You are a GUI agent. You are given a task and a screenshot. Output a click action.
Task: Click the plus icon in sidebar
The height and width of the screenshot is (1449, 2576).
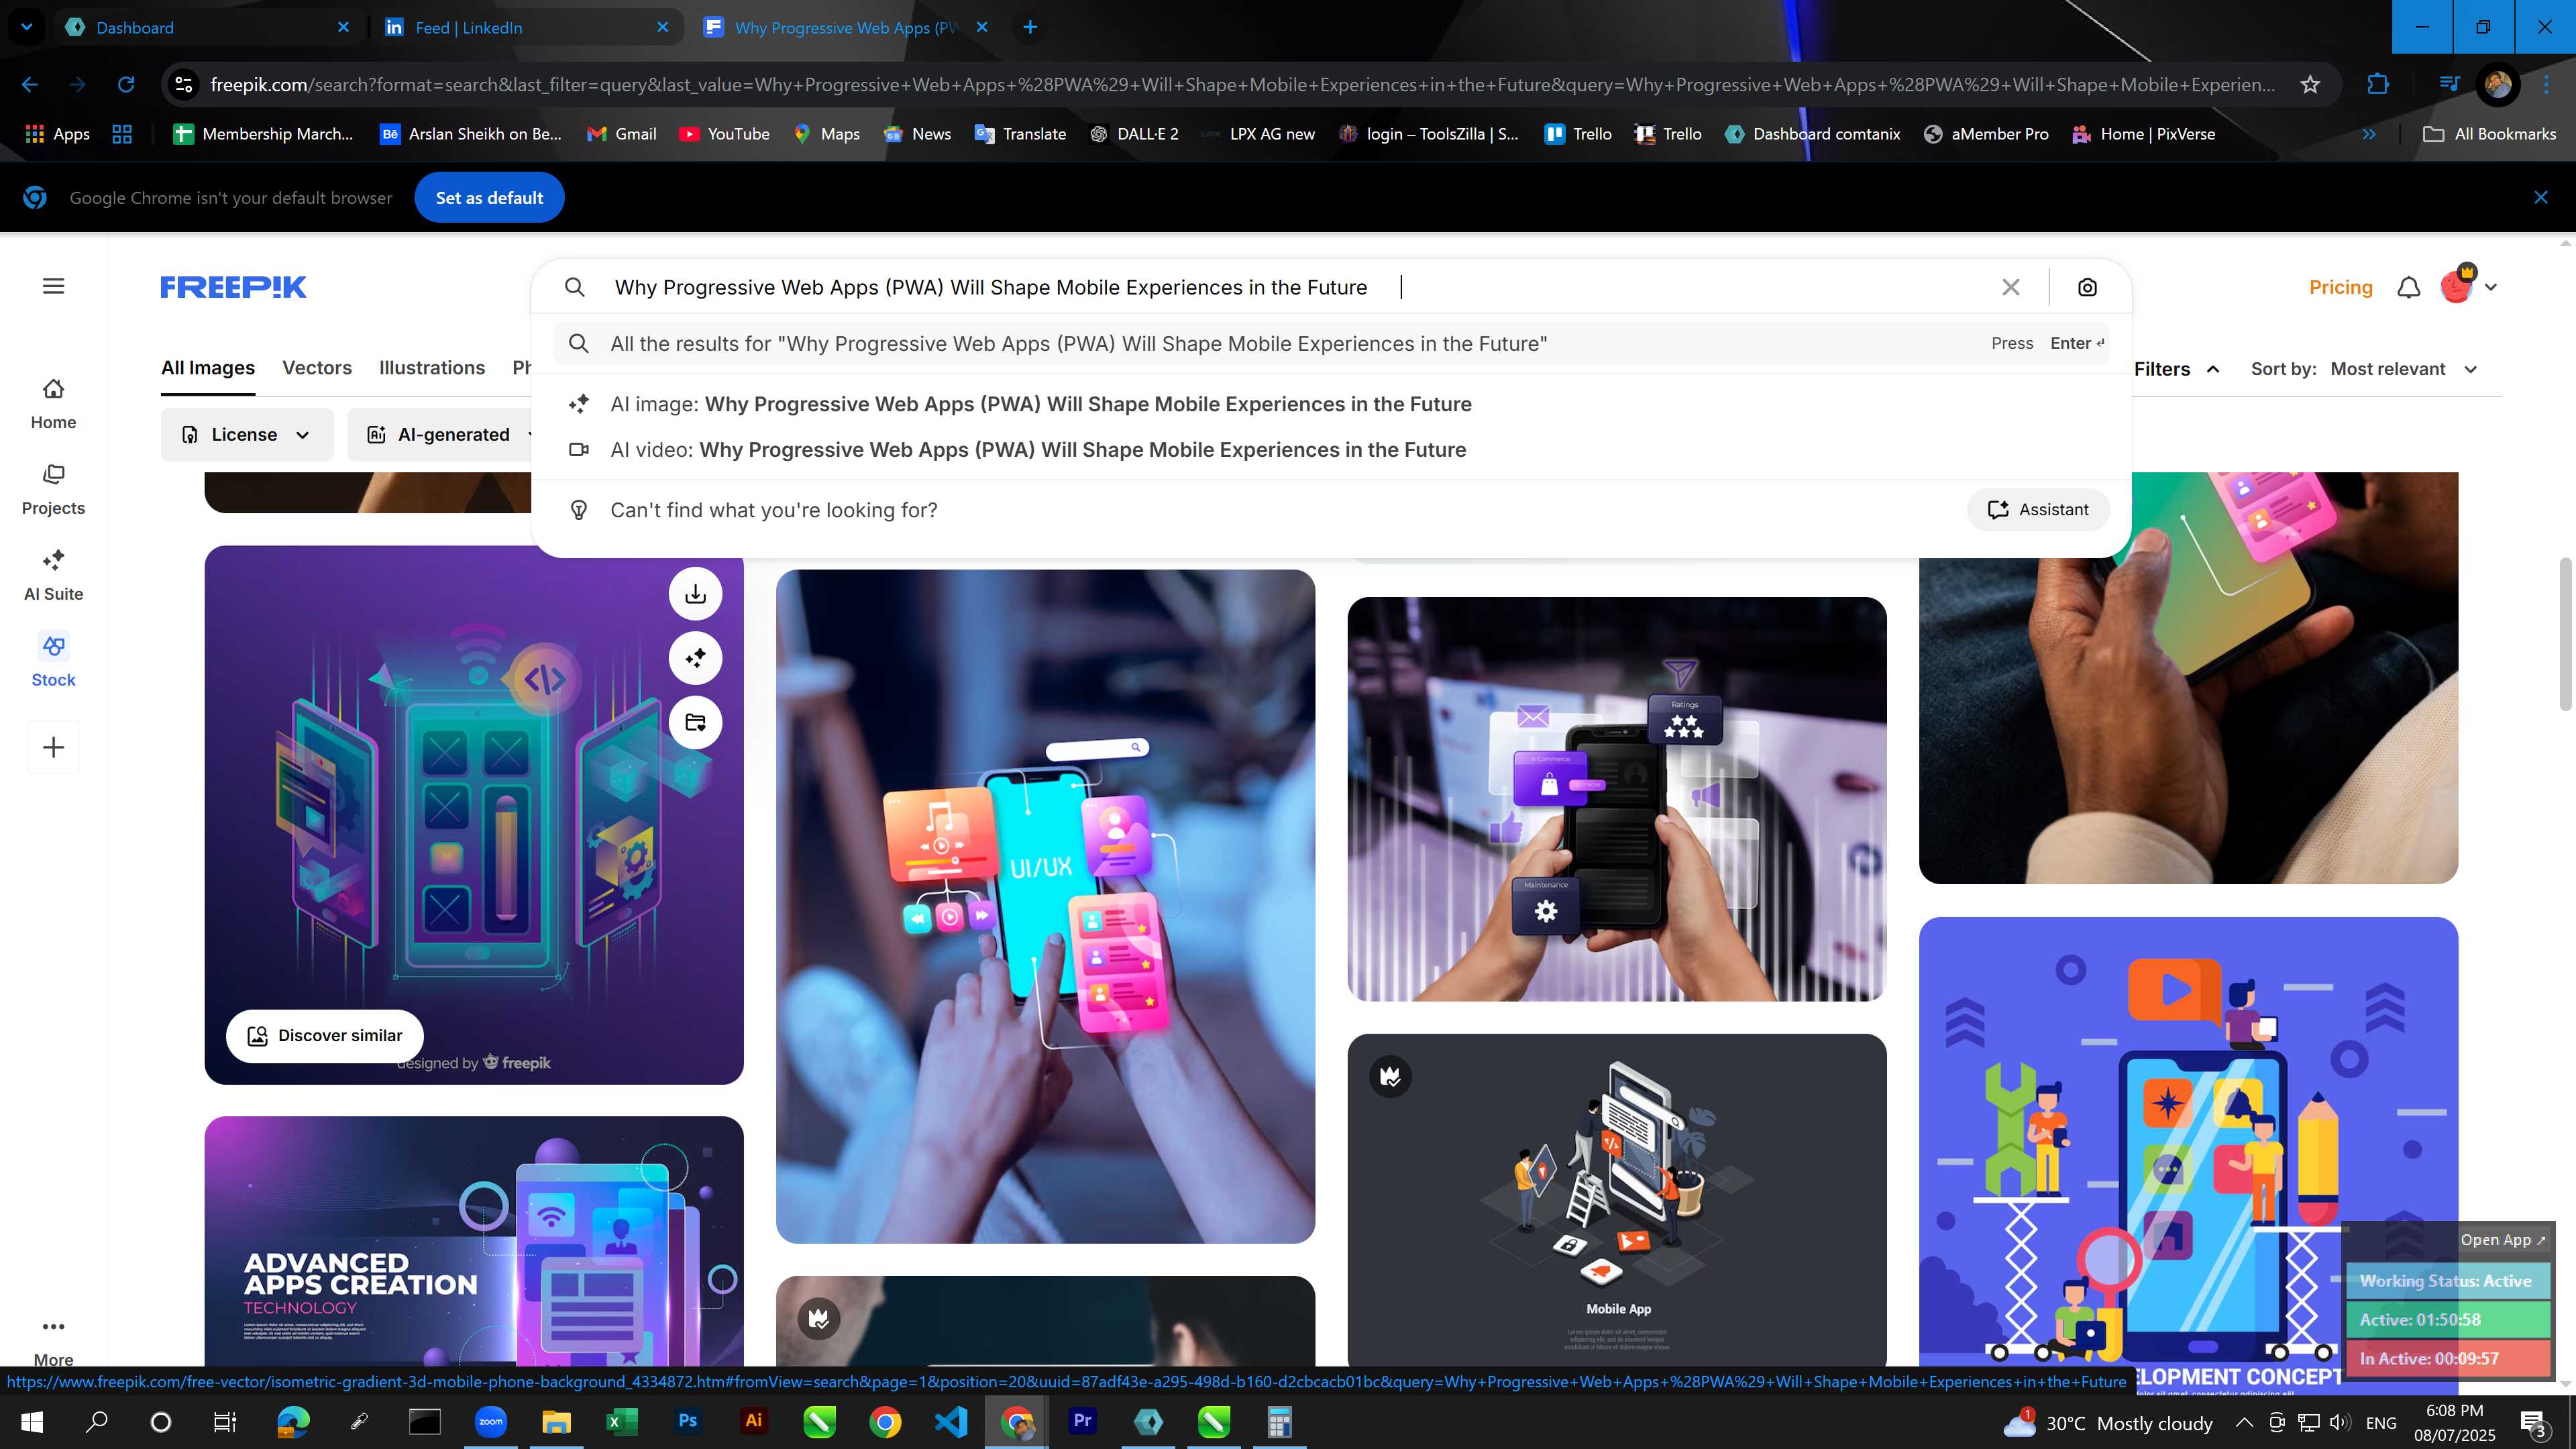[54, 747]
